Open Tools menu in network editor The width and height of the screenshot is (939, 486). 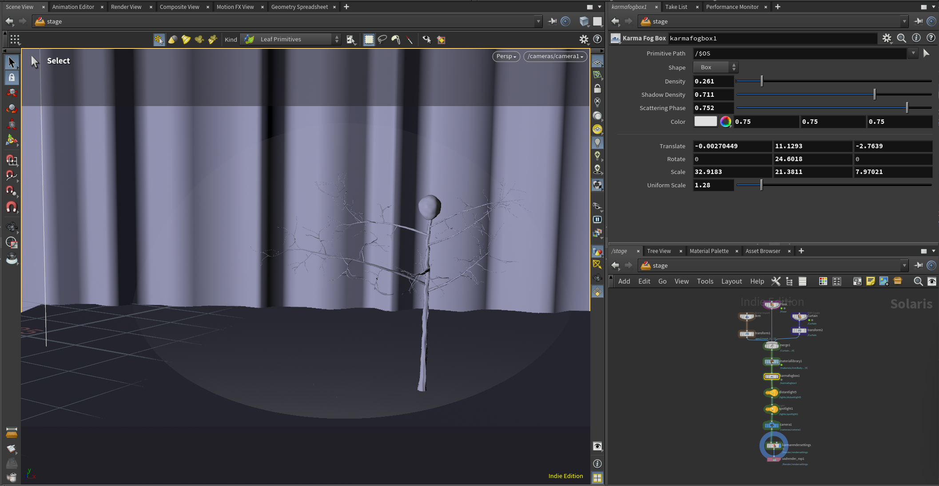tap(705, 281)
